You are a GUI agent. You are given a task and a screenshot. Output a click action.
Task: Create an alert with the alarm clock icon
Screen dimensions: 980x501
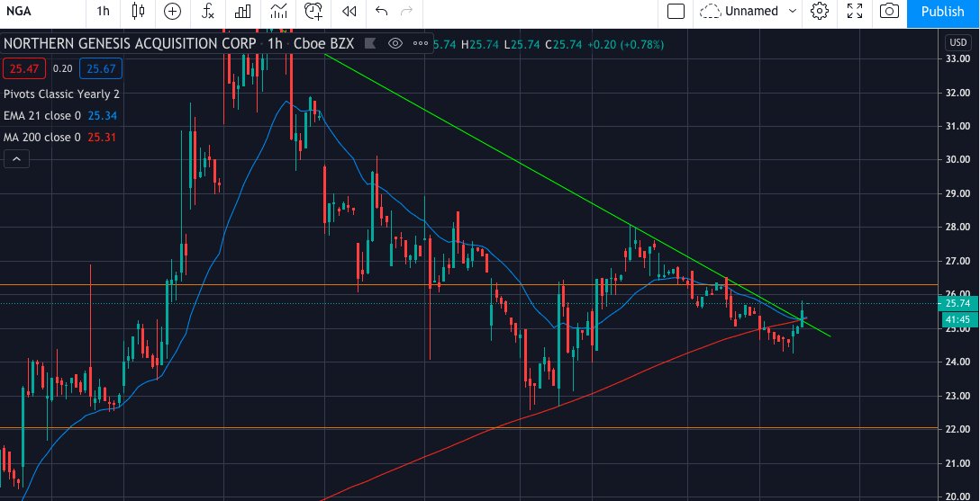[313, 11]
